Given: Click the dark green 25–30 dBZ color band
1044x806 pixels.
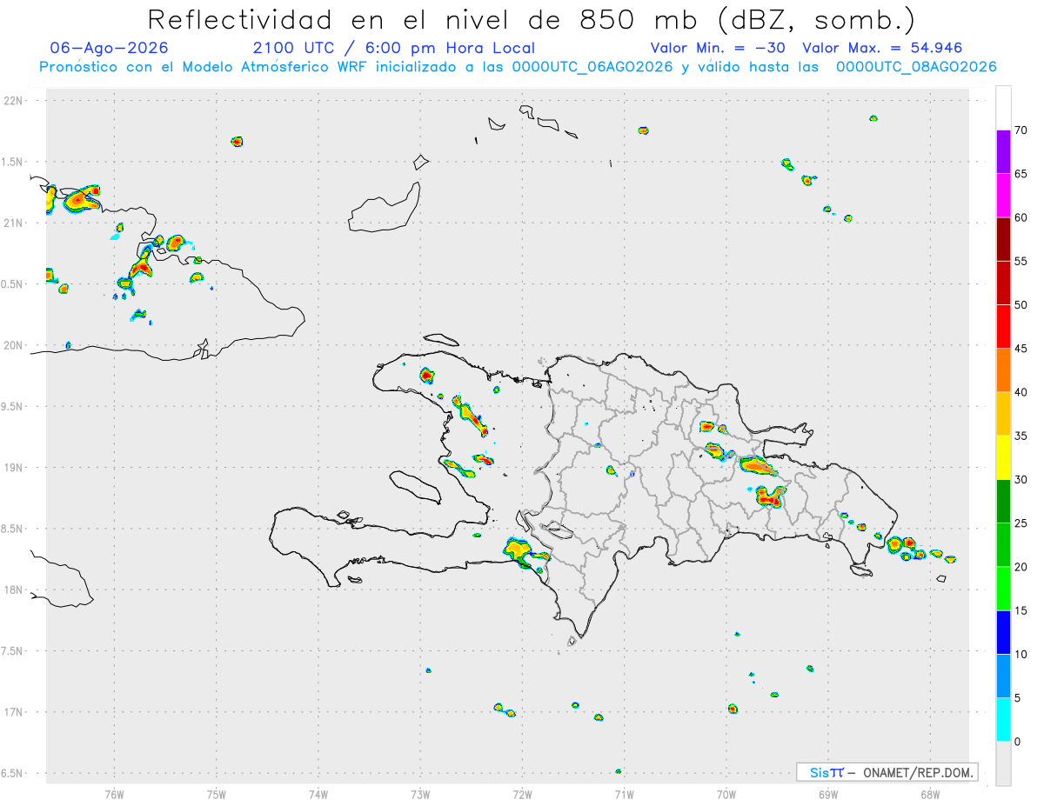Looking at the screenshot, I should 1003,502.
